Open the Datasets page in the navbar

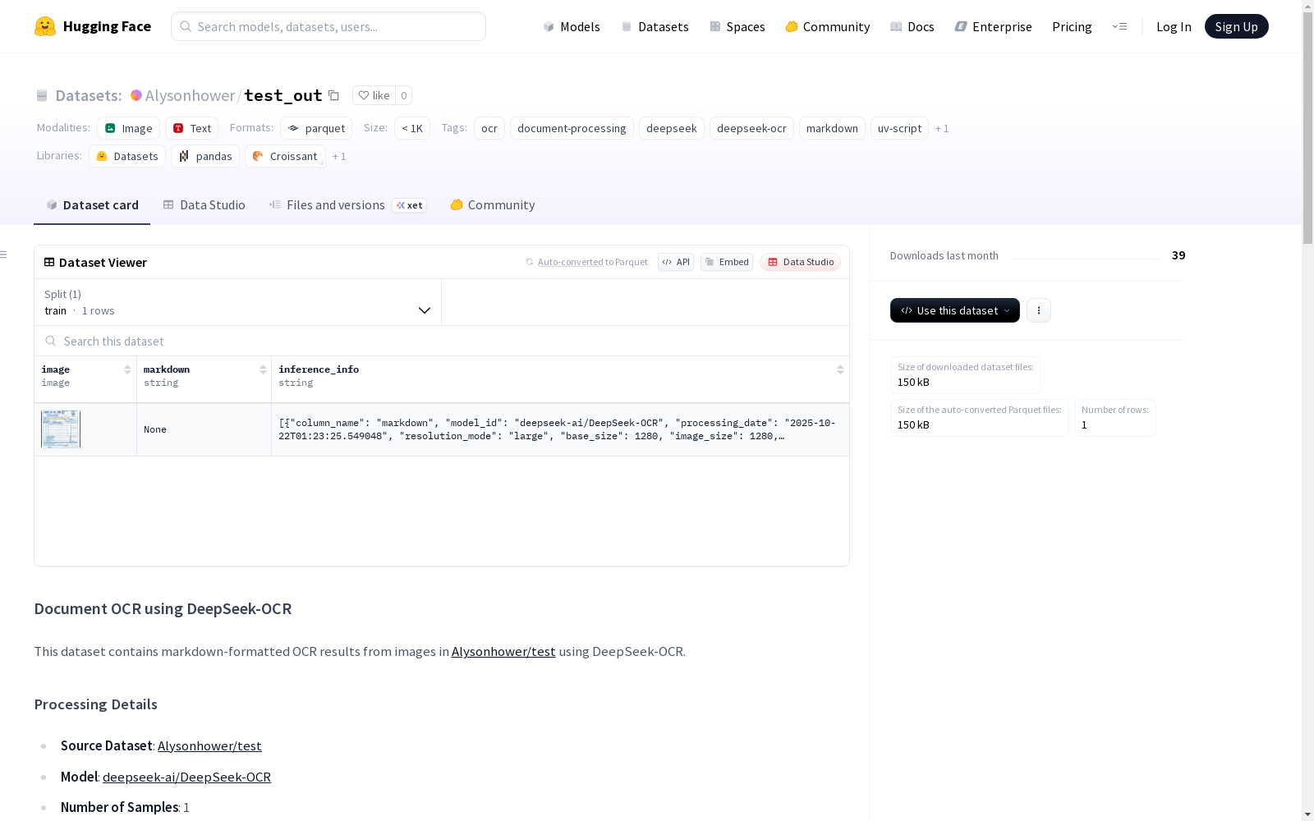[655, 26]
